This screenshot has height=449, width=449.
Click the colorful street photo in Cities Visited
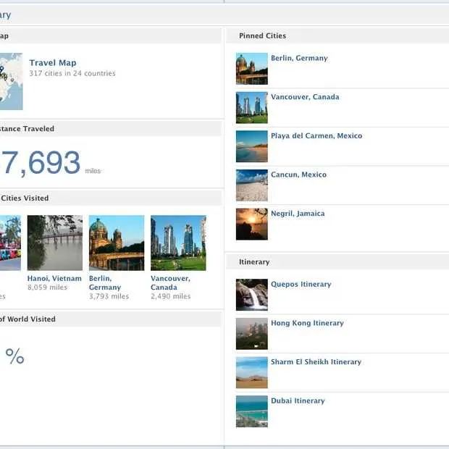[10, 243]
